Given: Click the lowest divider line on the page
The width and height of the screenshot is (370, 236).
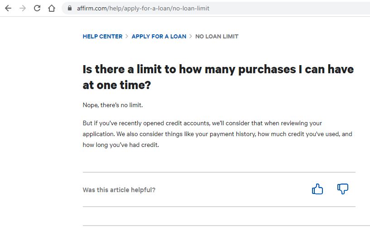Looking at the screenshot, I should point(226,226).
